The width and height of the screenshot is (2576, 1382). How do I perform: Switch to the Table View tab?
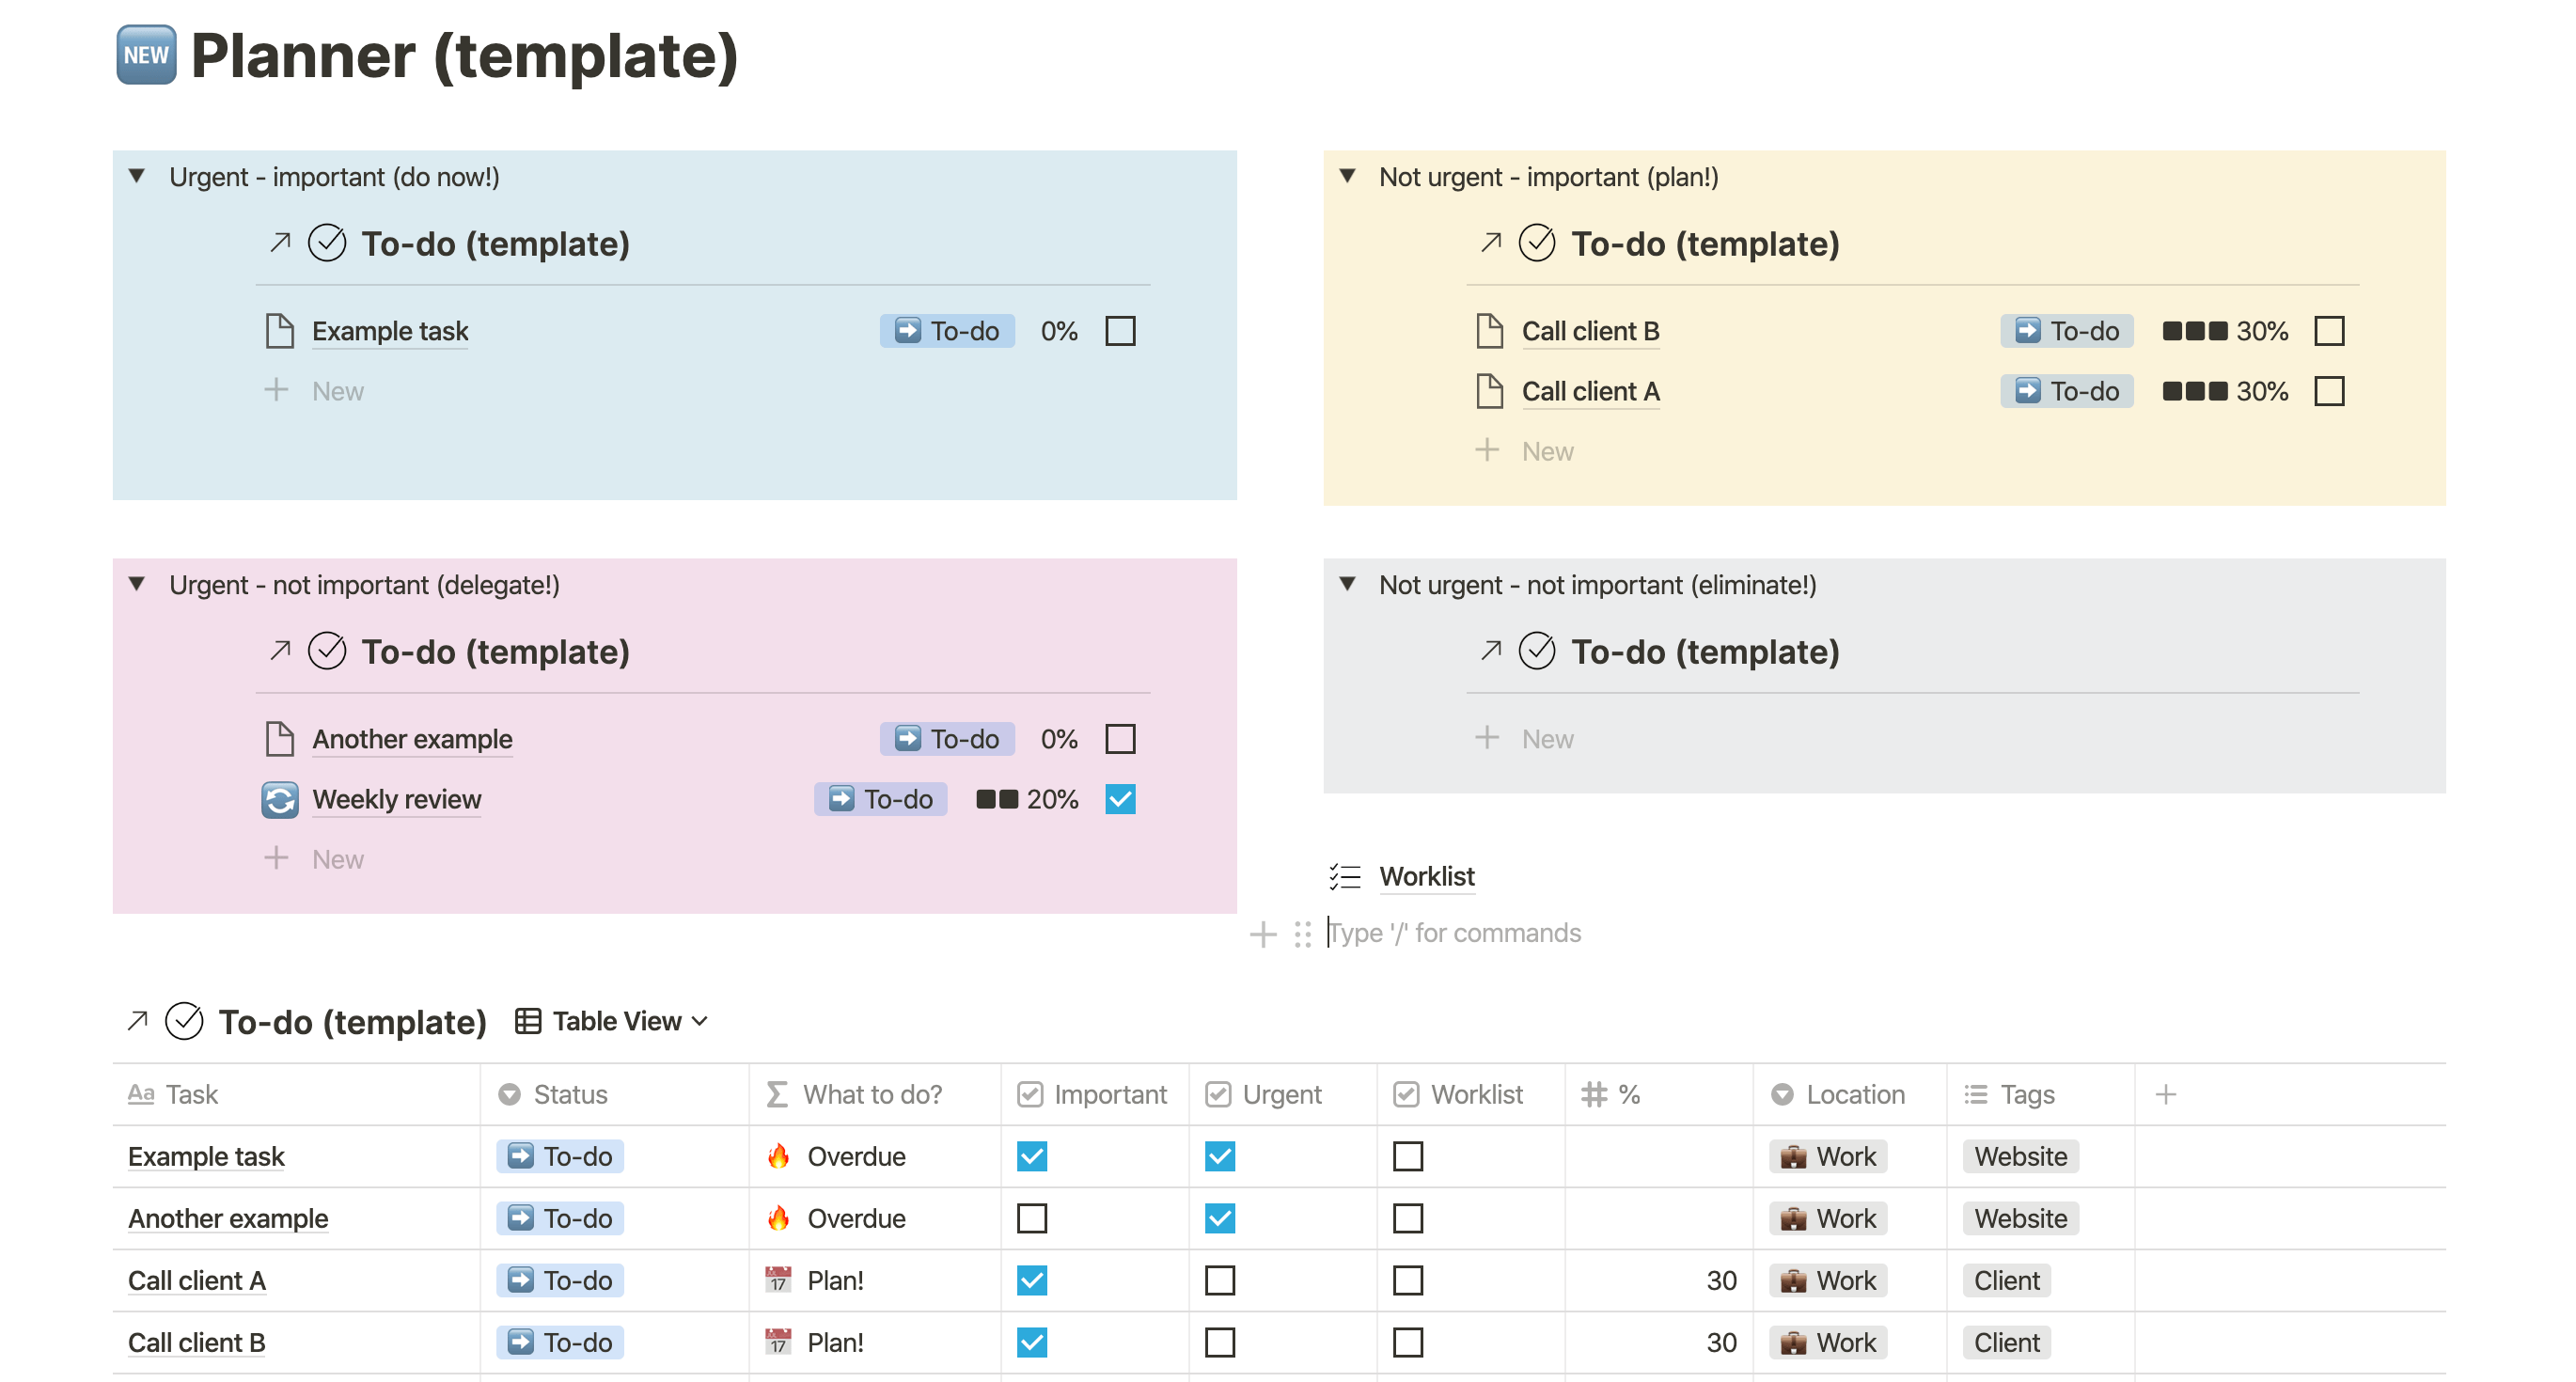coord(613,1021)
